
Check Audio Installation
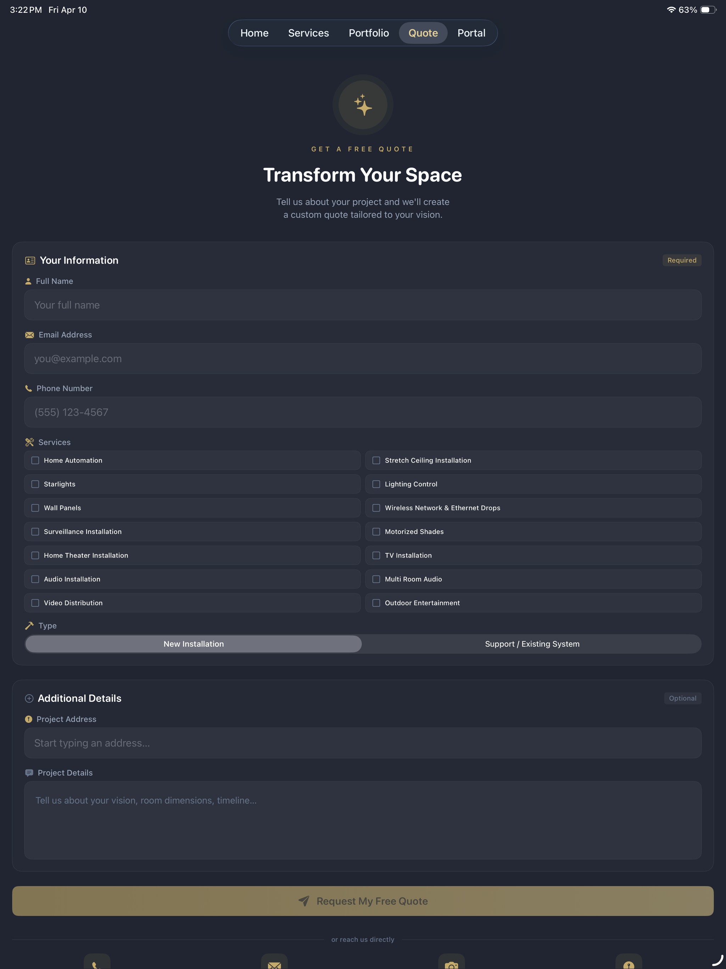192,579
